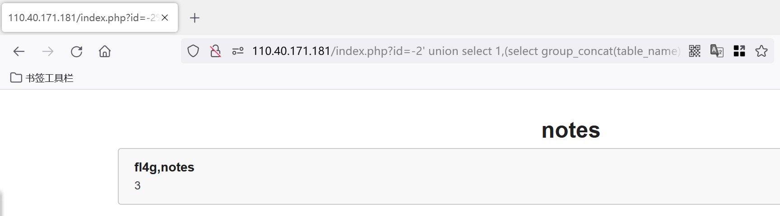Viewport: 780px width, 216px height.
Task: Click the 110.40.171.181 domain in the URL
Action: [x=291, y=51]
